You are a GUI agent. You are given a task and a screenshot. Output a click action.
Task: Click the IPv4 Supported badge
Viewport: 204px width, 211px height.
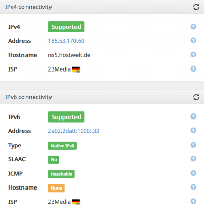(x=66, y=27)
